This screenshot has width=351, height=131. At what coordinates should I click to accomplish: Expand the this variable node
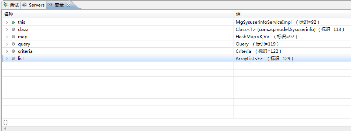point(7,23)
